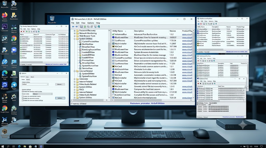Image resolution: width=266 pixels, height=148 pixels.
Task: Collapse the System Utilities folder
Action: (x=75, y=39)
